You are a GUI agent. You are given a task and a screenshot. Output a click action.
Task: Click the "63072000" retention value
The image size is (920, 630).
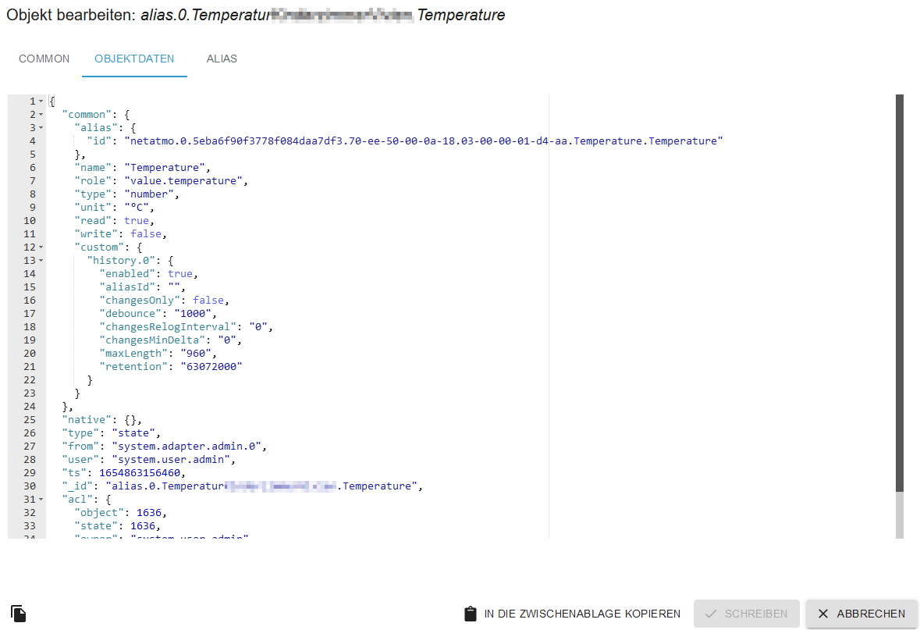pos(211,366)
